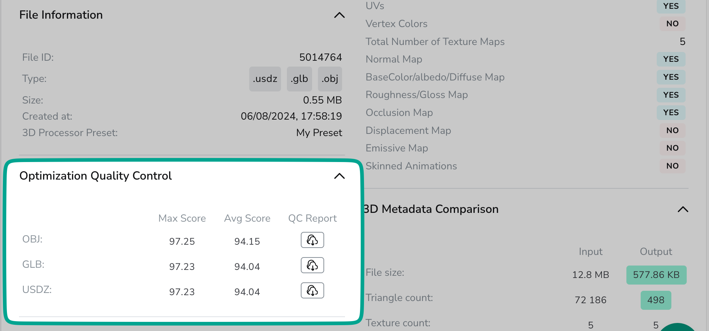Collapse the Optimization Quality Control section

coord(340,176)
